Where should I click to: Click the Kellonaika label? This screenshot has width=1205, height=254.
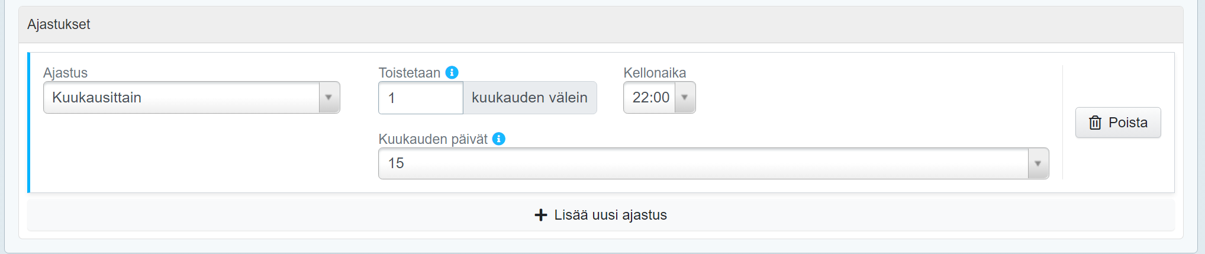(x=655, y=73)
